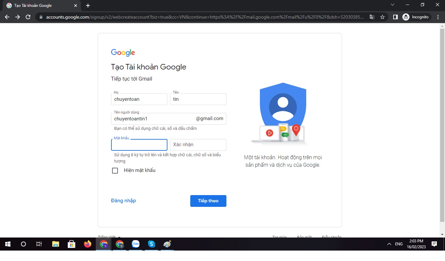Open the Tiếng Việt language dropdown
Screen dimensions: 445x261
tap(109, 237)
